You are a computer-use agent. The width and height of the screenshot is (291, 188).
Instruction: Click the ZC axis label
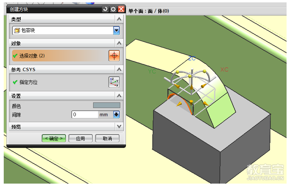(x=192, y=58)
